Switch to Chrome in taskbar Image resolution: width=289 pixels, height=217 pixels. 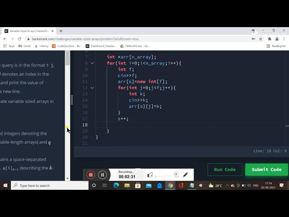[170, 185]
